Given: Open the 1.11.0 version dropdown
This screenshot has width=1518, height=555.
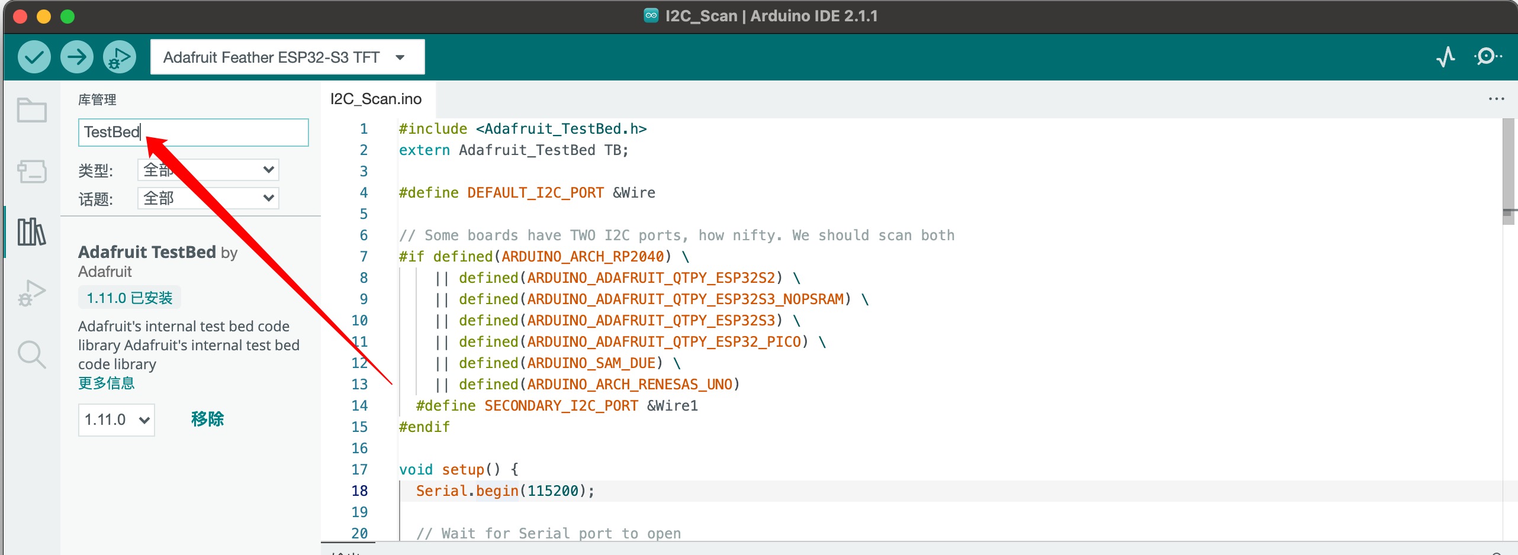Looking at the screenshot, I should coord(117,420).
